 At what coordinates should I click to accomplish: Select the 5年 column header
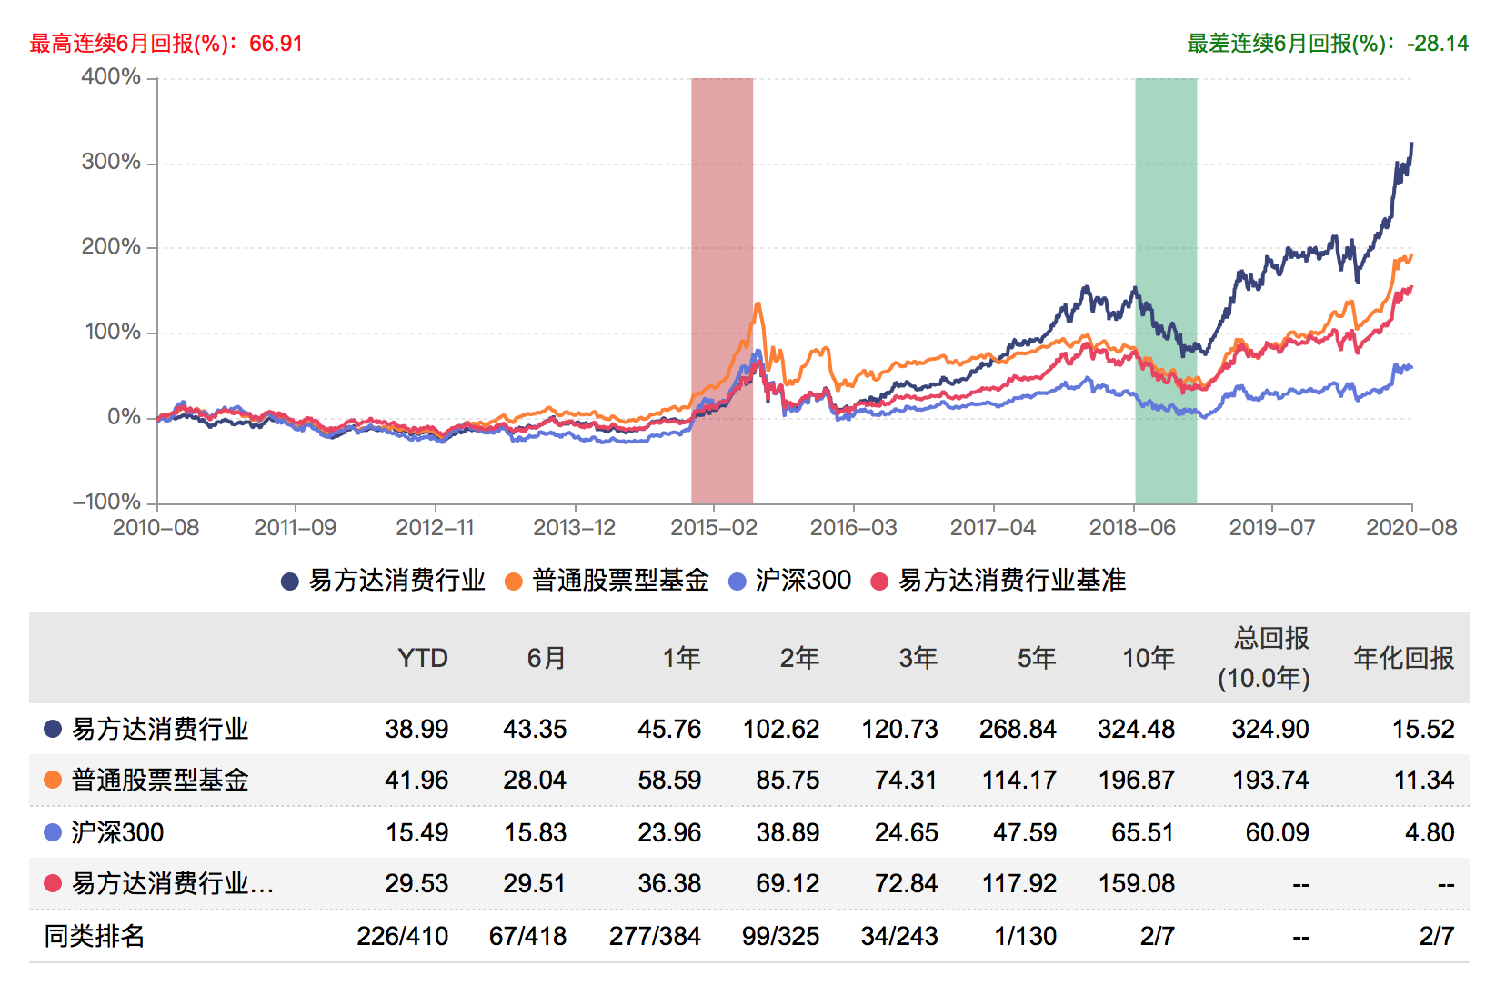click(1036, 658)
